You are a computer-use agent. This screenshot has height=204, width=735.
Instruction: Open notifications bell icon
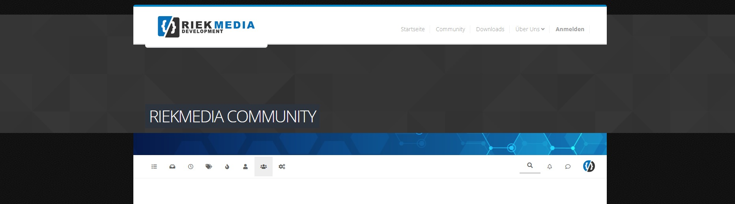pos(550,167)
